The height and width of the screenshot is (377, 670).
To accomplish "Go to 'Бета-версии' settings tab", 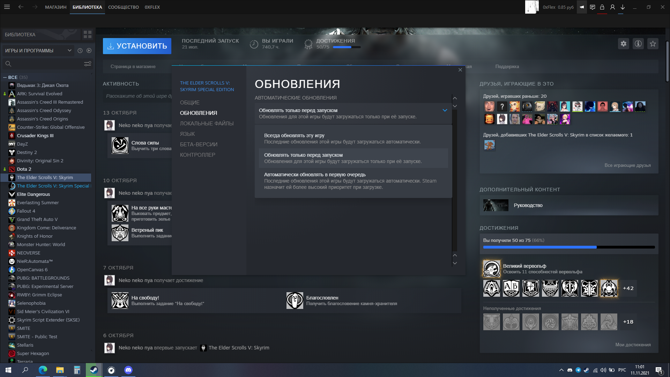I will click(x=199, y=145).
